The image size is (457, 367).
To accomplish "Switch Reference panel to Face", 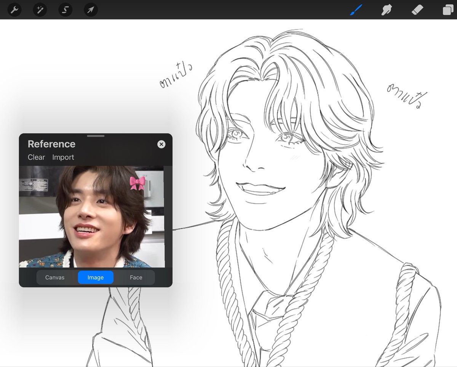I will (136, 277).
